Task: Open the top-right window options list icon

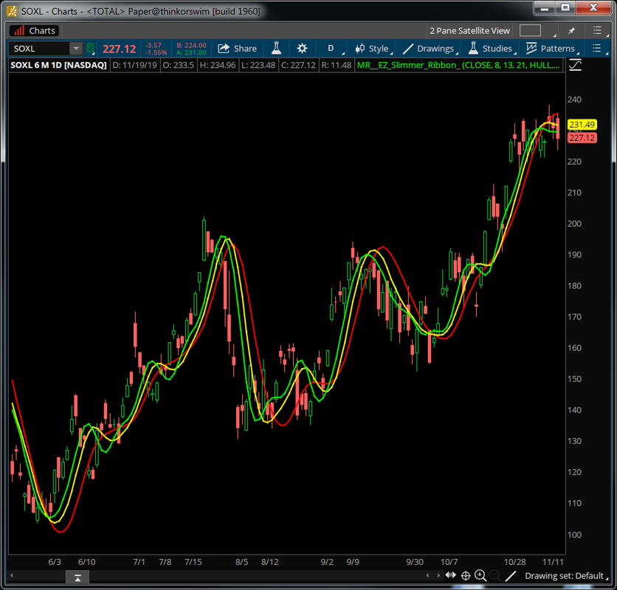Action: [x=597, y=30]
